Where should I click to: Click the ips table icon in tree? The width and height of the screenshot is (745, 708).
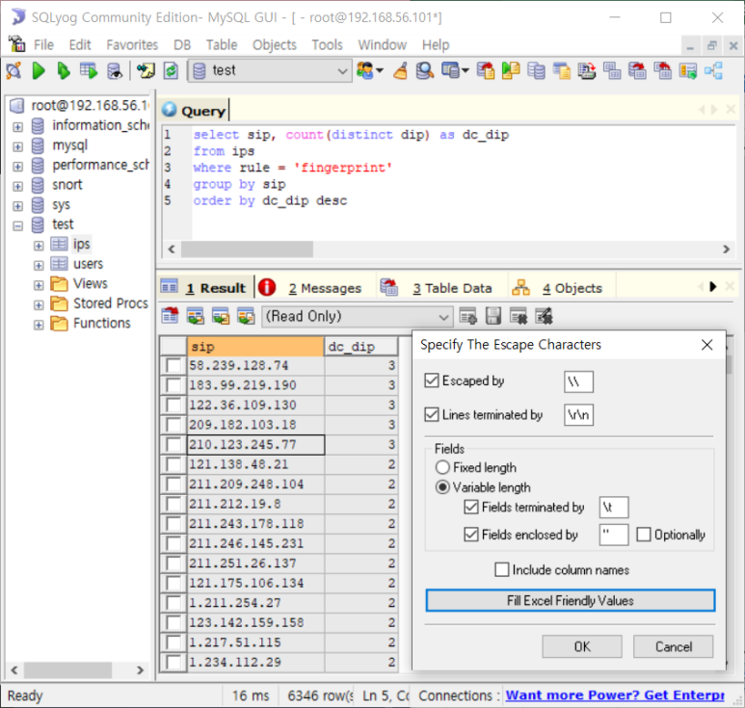coord(60,244)
